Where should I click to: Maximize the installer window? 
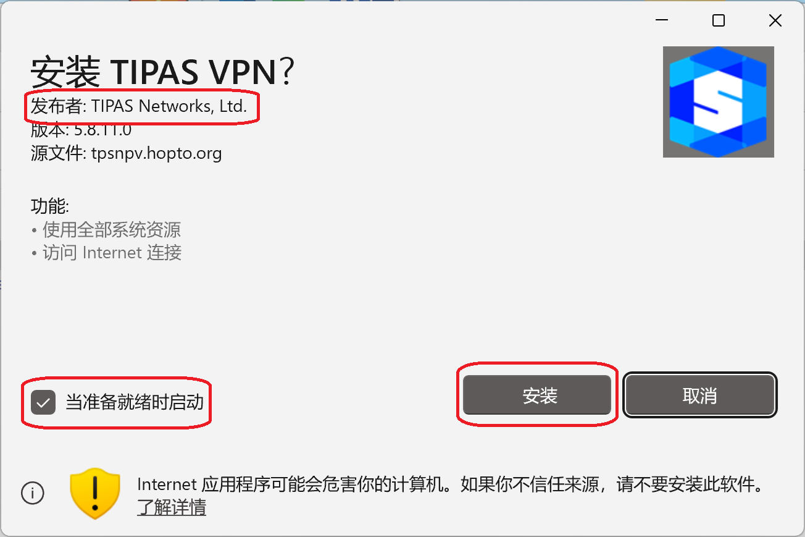tap(719, 20)
